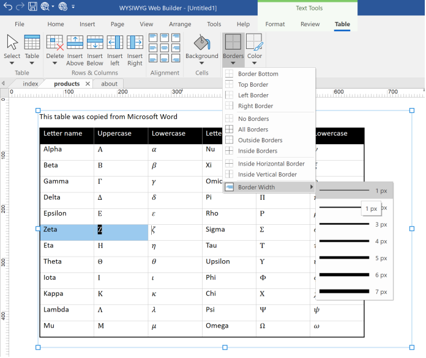Click the Insert Below row icon
The height and width of the screenshot is (358, 426).
95,43
